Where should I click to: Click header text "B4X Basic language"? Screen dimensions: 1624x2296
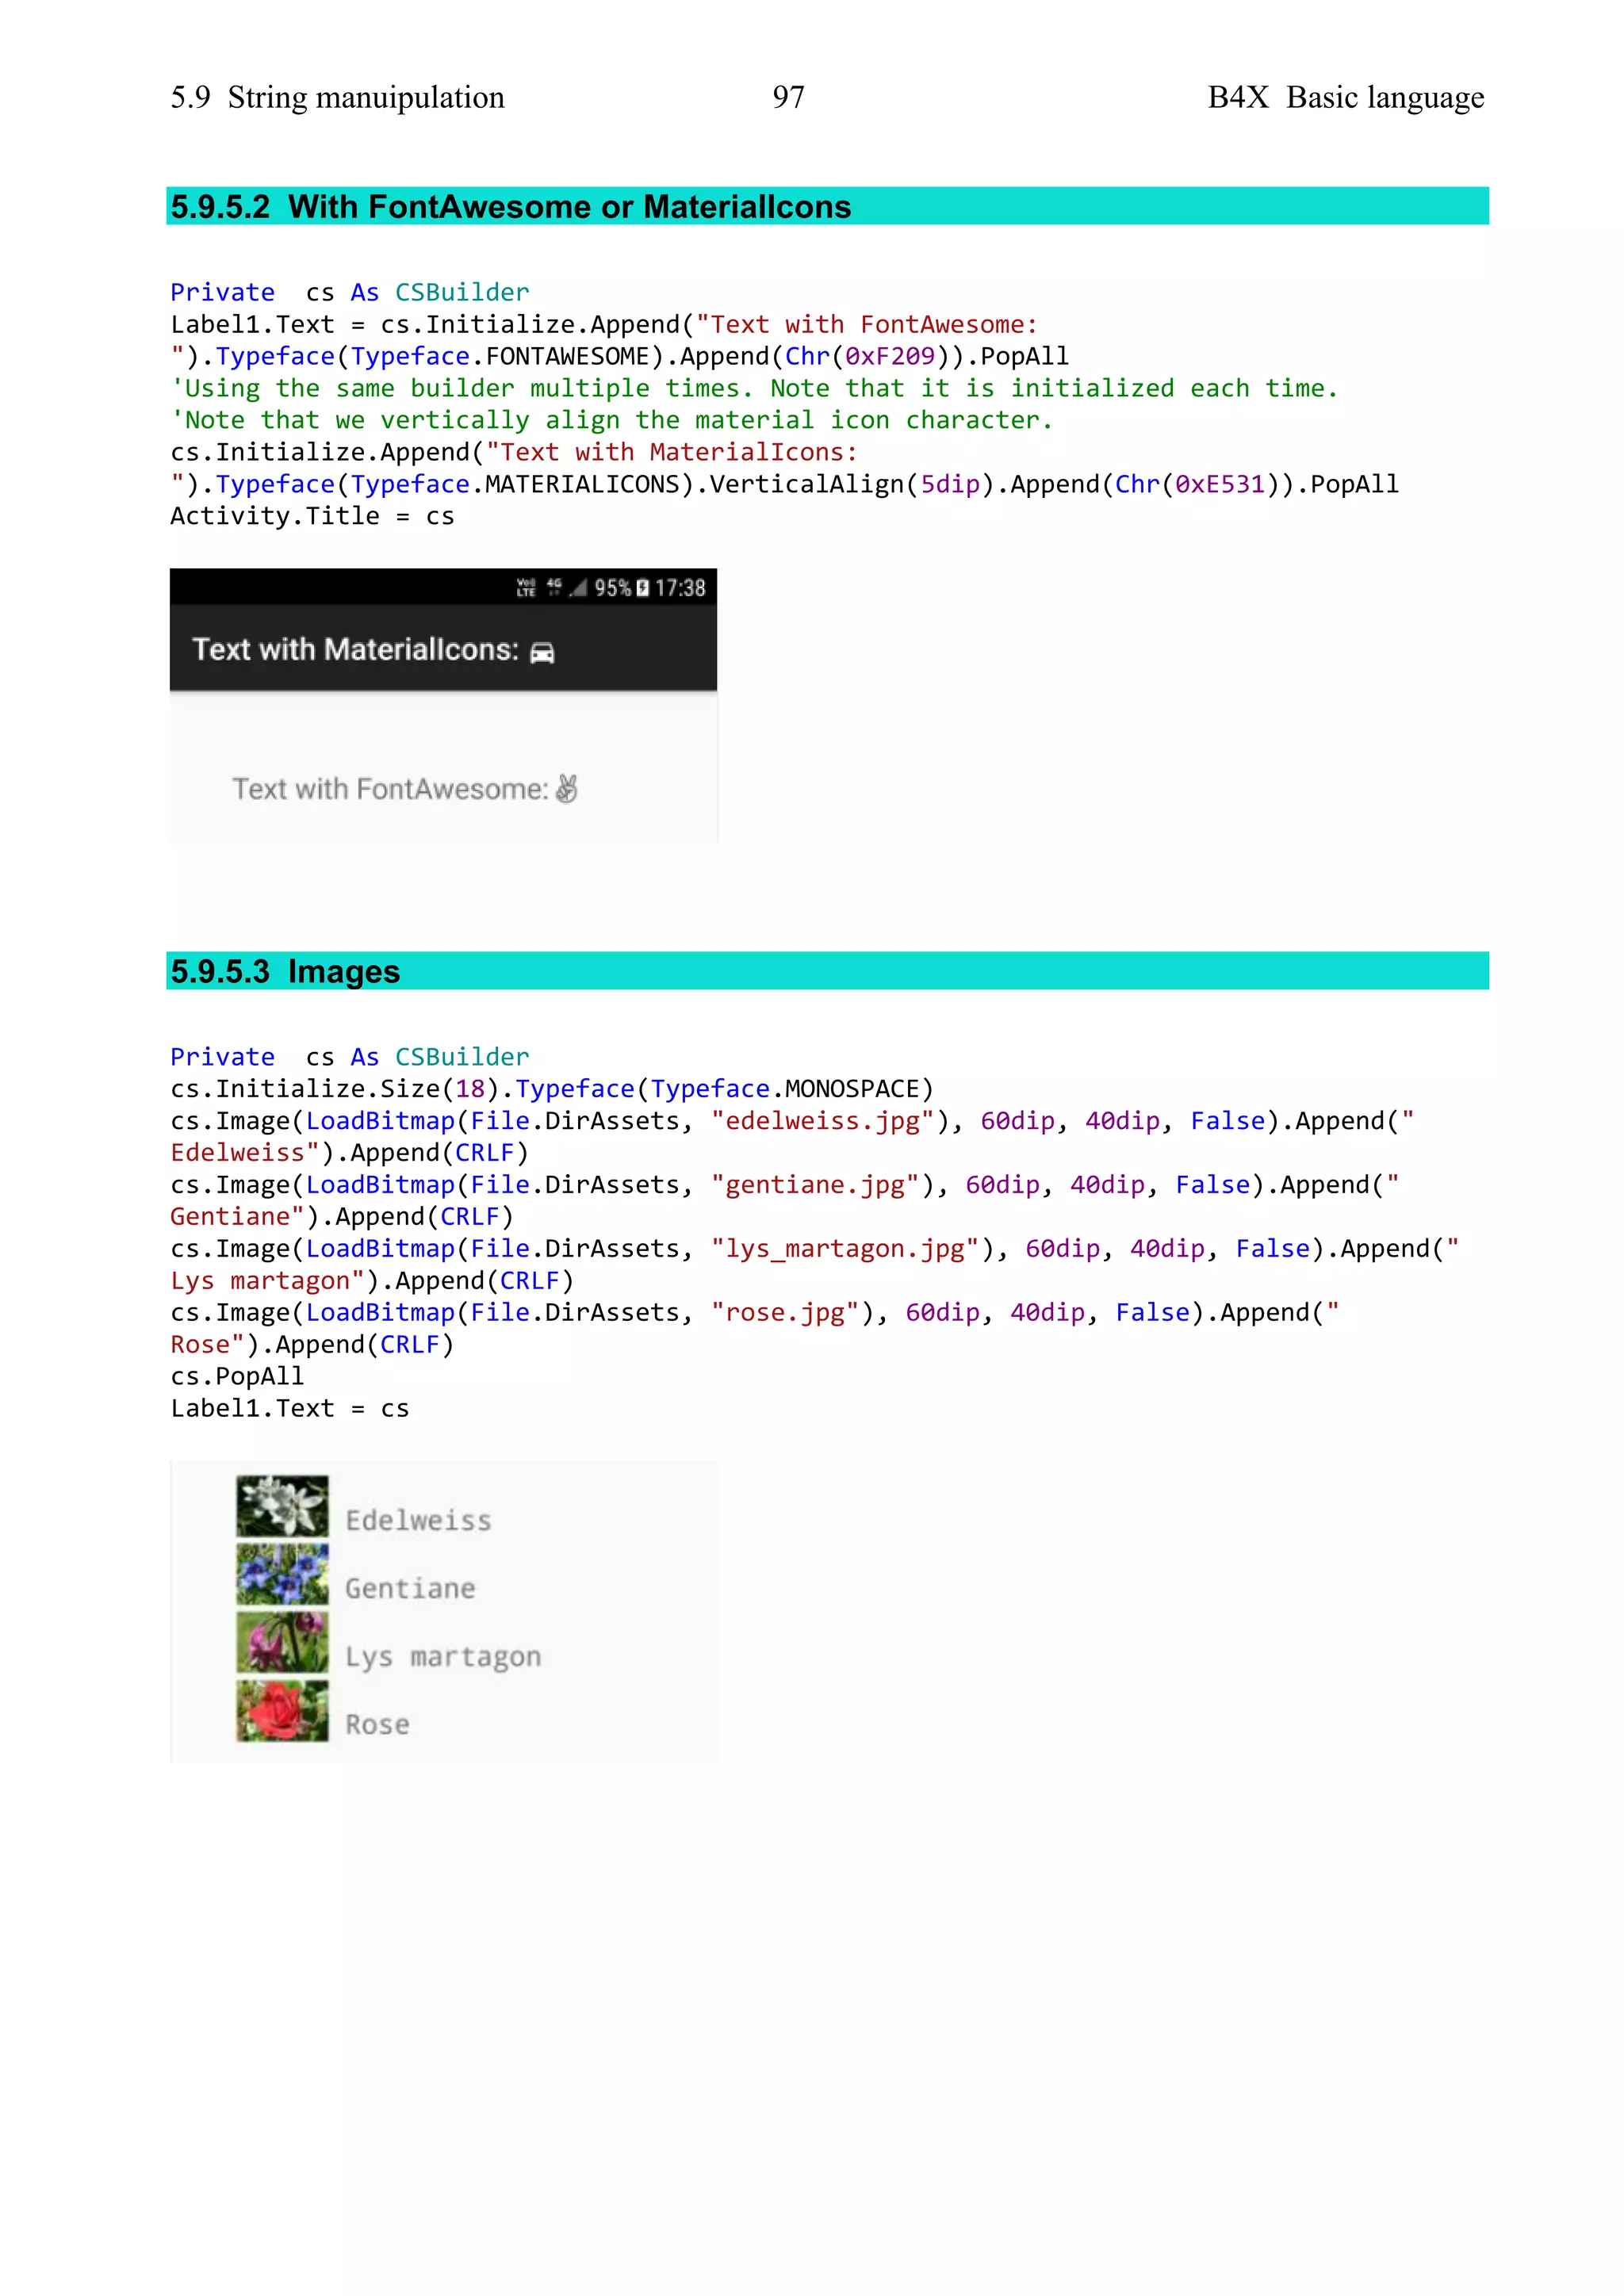1346,97
